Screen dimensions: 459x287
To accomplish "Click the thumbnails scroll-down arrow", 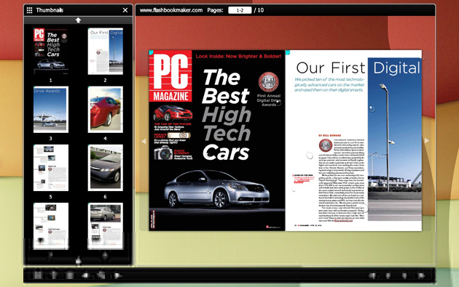I will coord(78,261).
